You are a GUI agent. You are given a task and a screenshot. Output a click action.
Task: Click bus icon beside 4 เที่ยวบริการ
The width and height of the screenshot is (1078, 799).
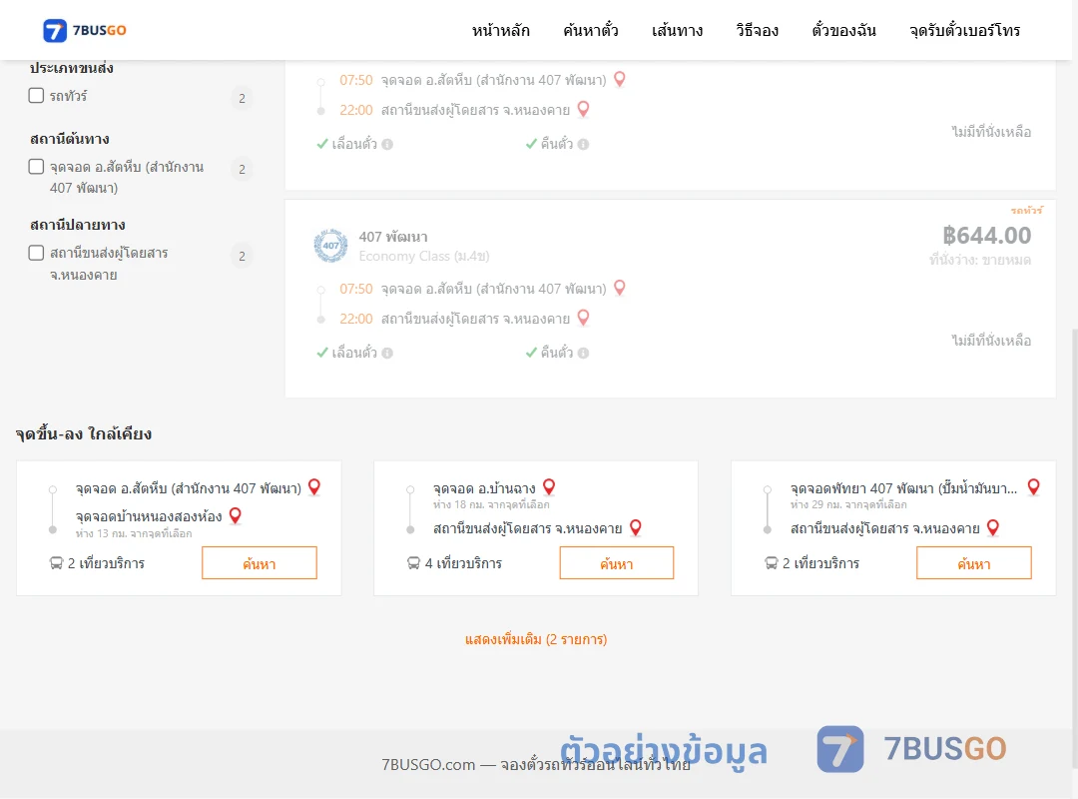[x=413, y=563]
